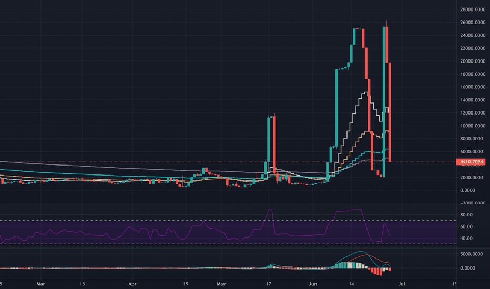Click the 14 date label on time axis
490x289 pixels.
click(x=352, y=284)
